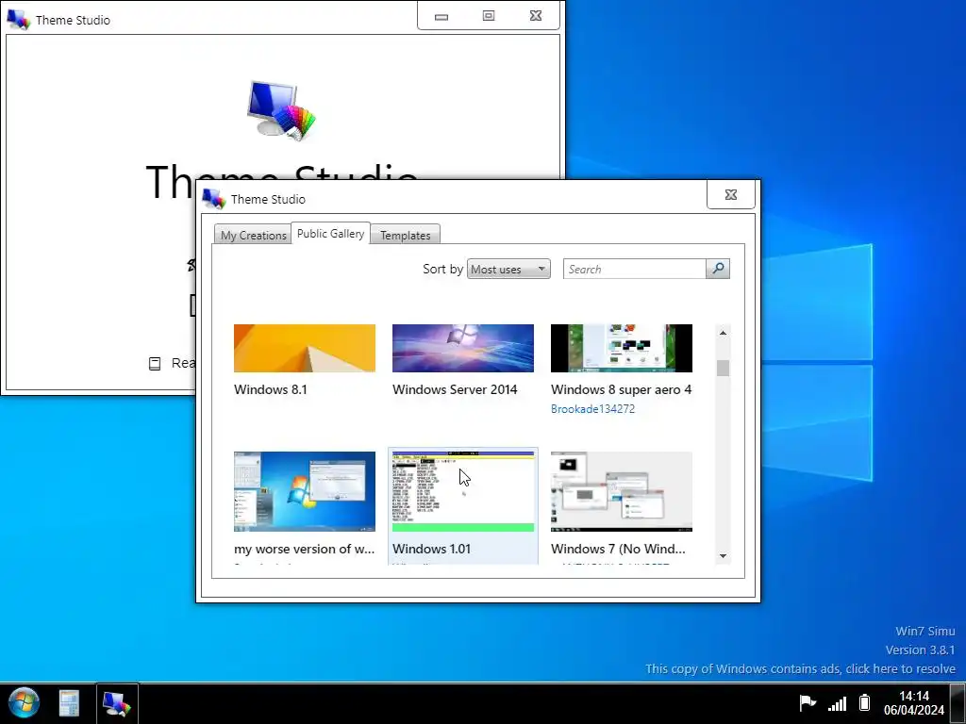
Task: Click the gallery scrollbar up arrow
Action: [724, 333]
